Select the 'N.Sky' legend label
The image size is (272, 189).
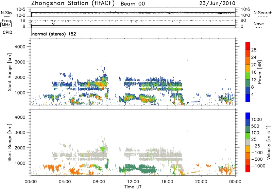coord(6,13)
